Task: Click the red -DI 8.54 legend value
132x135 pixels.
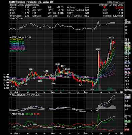Action: tap(37, 114)
